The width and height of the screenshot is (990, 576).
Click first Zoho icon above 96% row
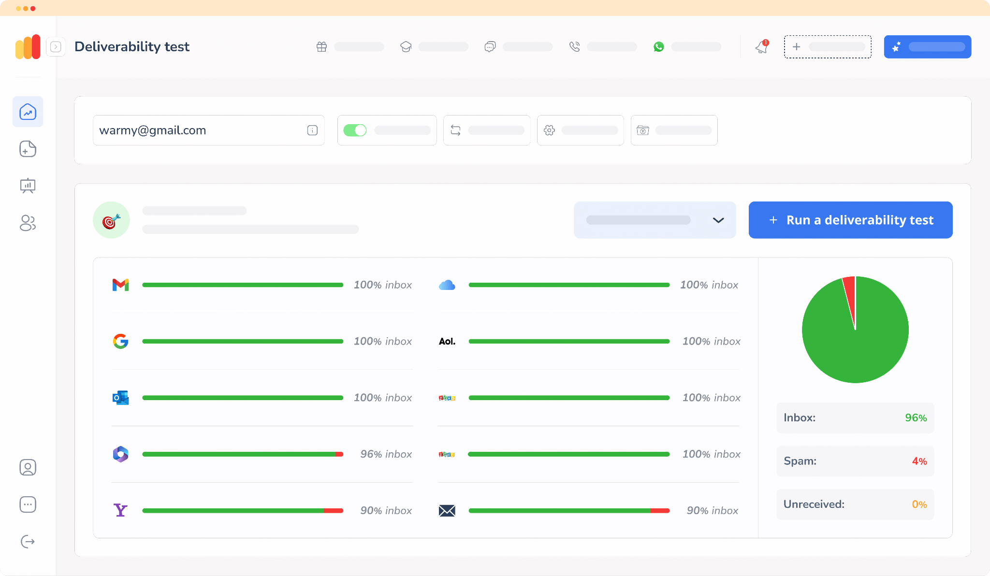click(x=447, y=398)
